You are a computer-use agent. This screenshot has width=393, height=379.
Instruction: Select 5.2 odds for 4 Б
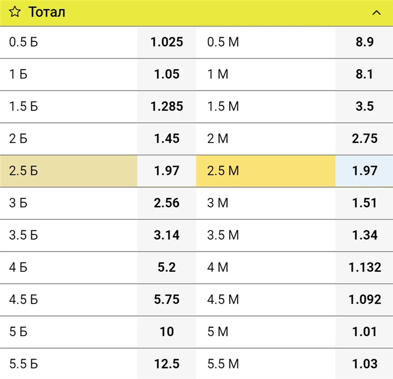[167, 267]
